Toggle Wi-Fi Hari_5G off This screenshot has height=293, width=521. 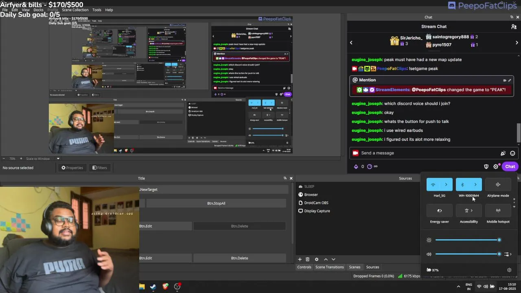click(x=433, y=185)
